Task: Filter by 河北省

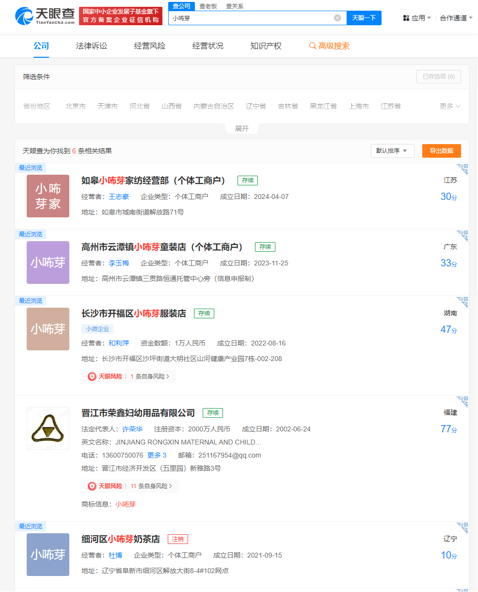Action: 140,106
